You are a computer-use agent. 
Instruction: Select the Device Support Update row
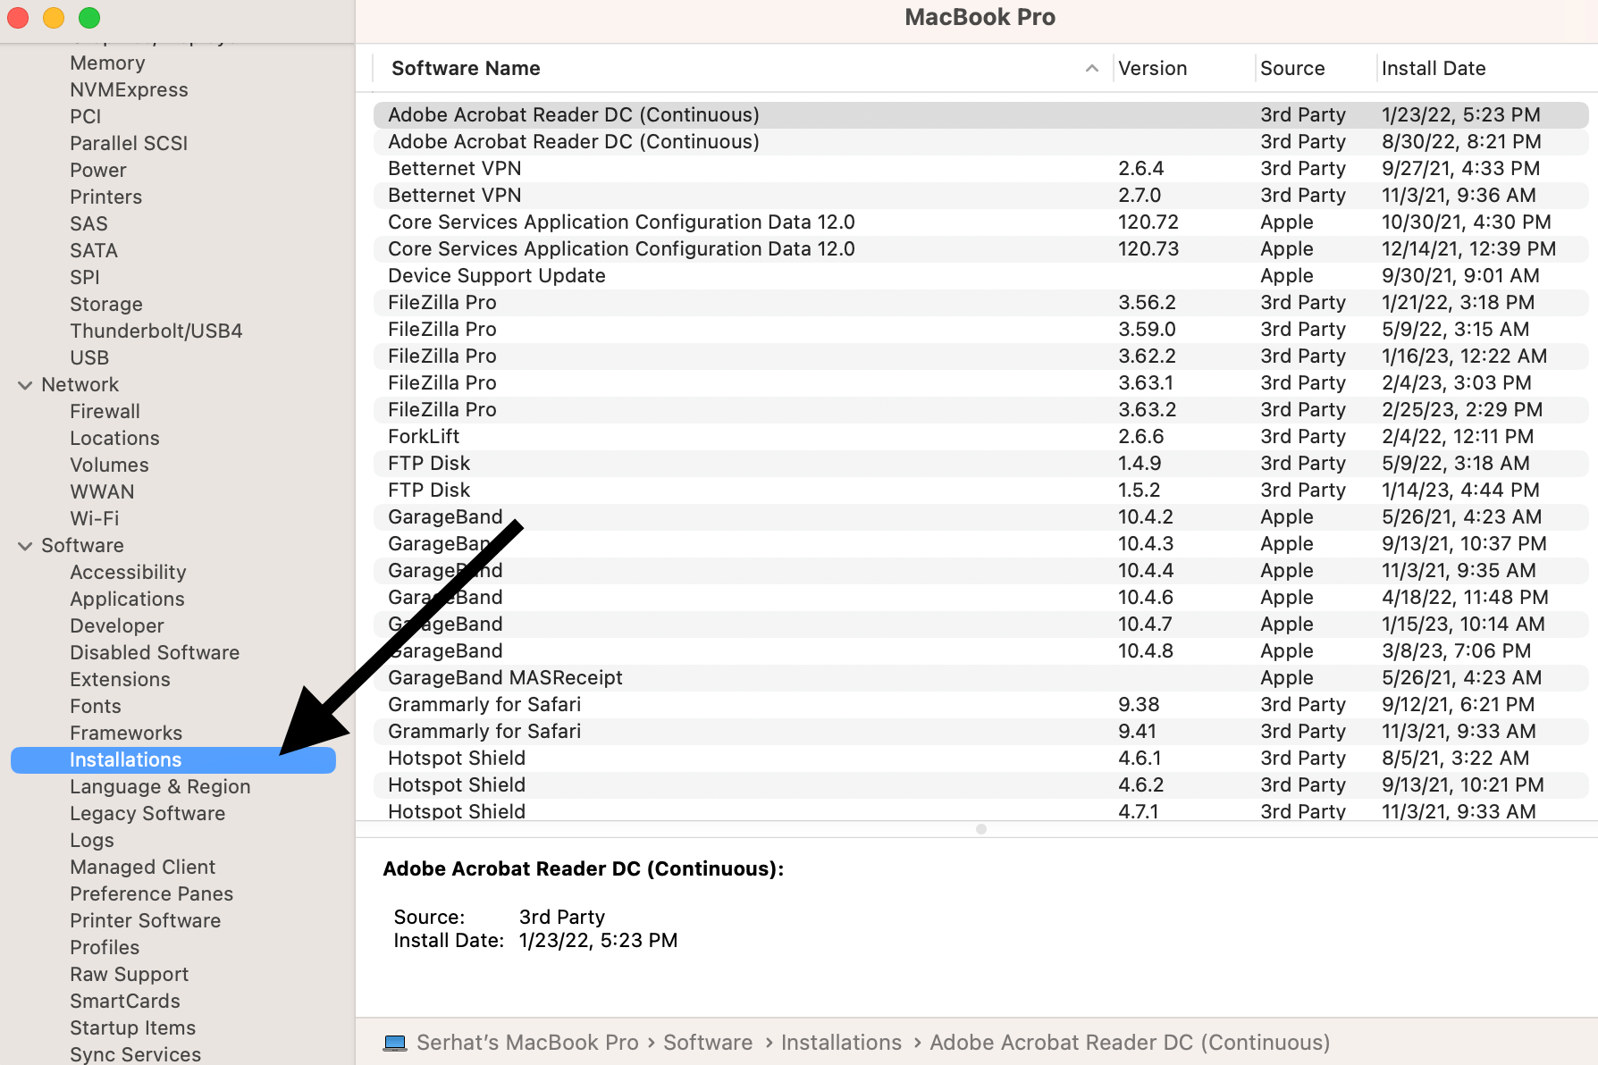[x=981, y=276]
